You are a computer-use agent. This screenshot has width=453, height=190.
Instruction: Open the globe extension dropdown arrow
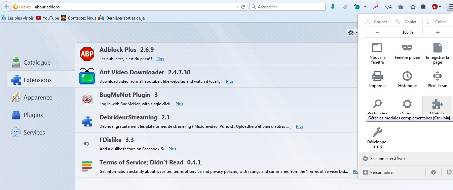(365, 7)
